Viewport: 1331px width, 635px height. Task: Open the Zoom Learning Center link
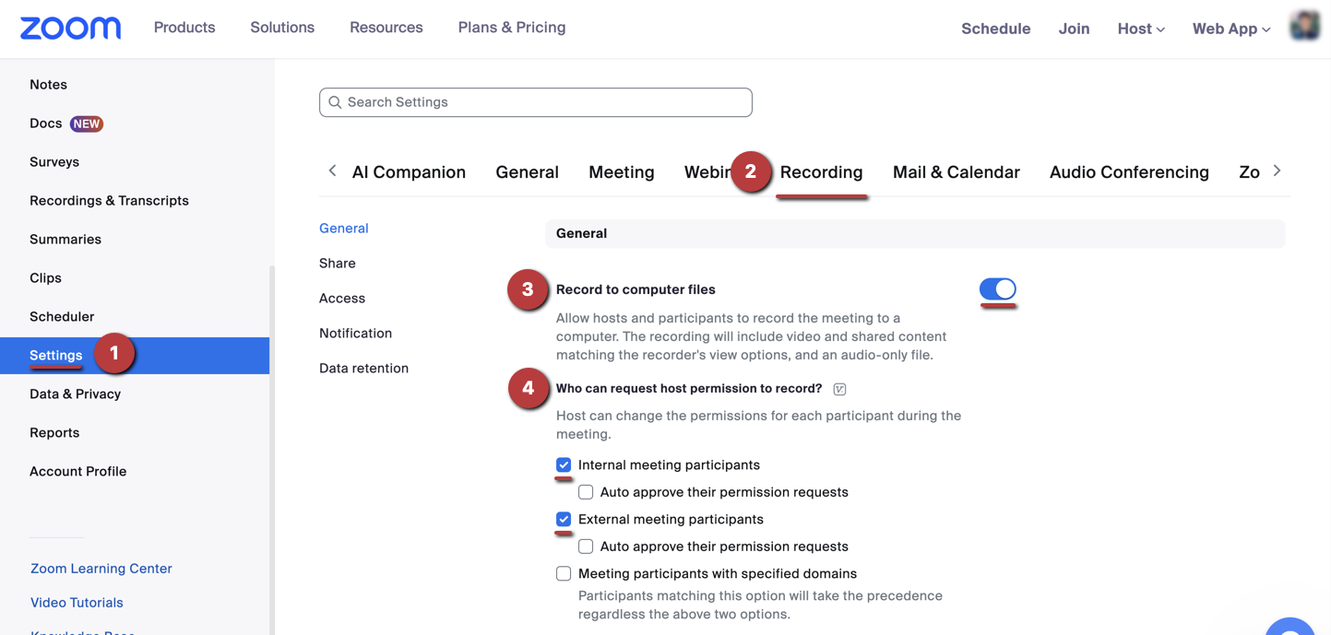101,569
